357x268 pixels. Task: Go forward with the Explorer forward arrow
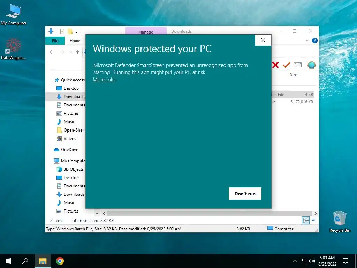62,52
